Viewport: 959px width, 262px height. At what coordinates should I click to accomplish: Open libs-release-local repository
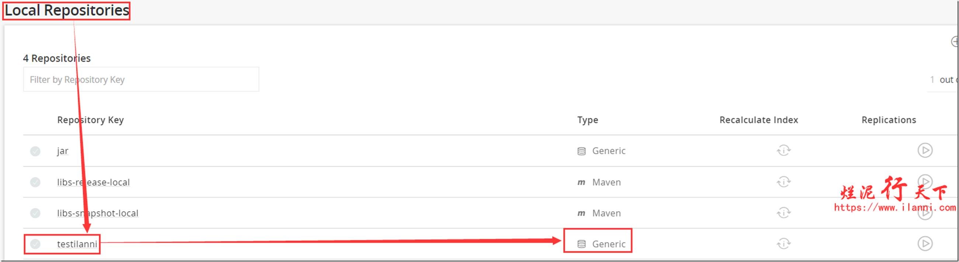(x=93, y=182)
